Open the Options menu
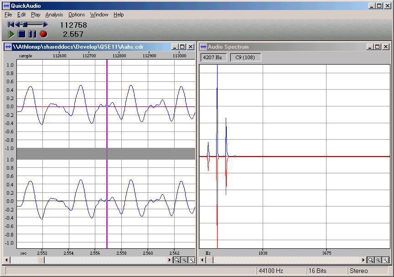Image resolution: width=394 pixels, height=277 pixels. pos(76,15)
